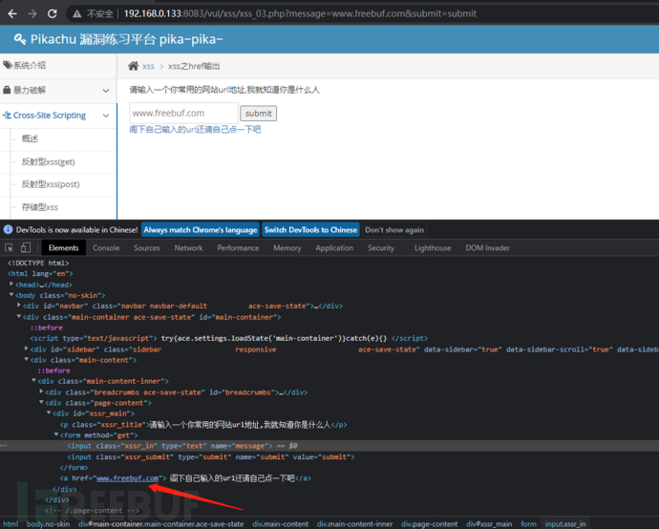The width and height of the screenshot is (659, 529).
Task: Switch to the Security tab
Action: [381, 248]
